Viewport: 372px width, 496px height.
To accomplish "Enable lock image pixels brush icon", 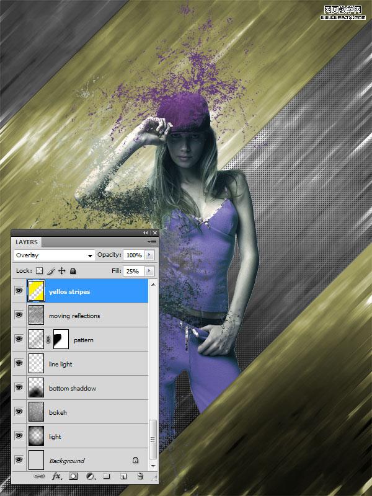I will pos(51,271).
